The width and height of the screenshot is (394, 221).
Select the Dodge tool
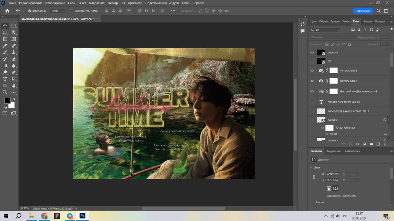(5, 72)
